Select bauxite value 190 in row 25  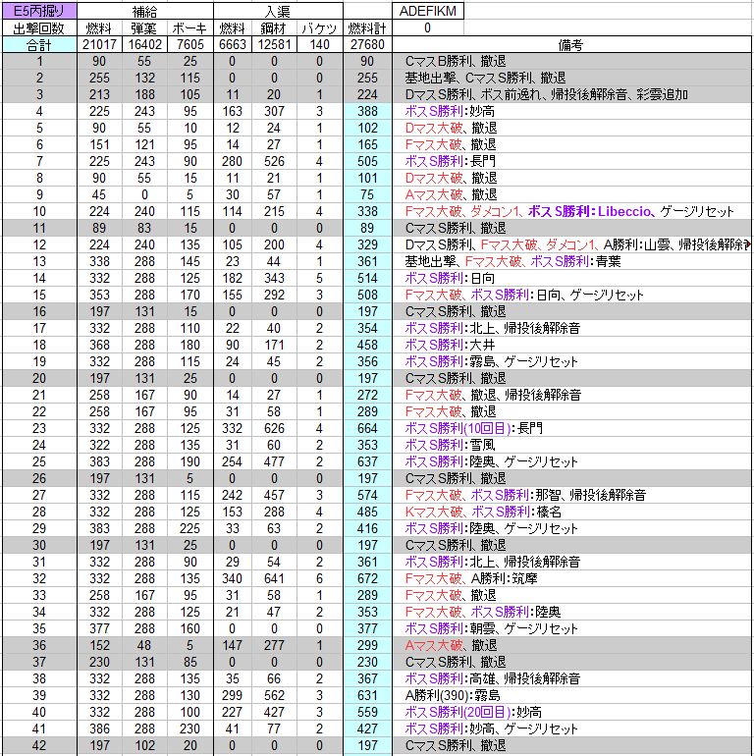pyautogui.click(x=189, y=461)
